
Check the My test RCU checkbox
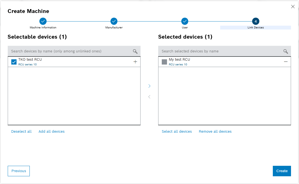click(x=165, y=62)
